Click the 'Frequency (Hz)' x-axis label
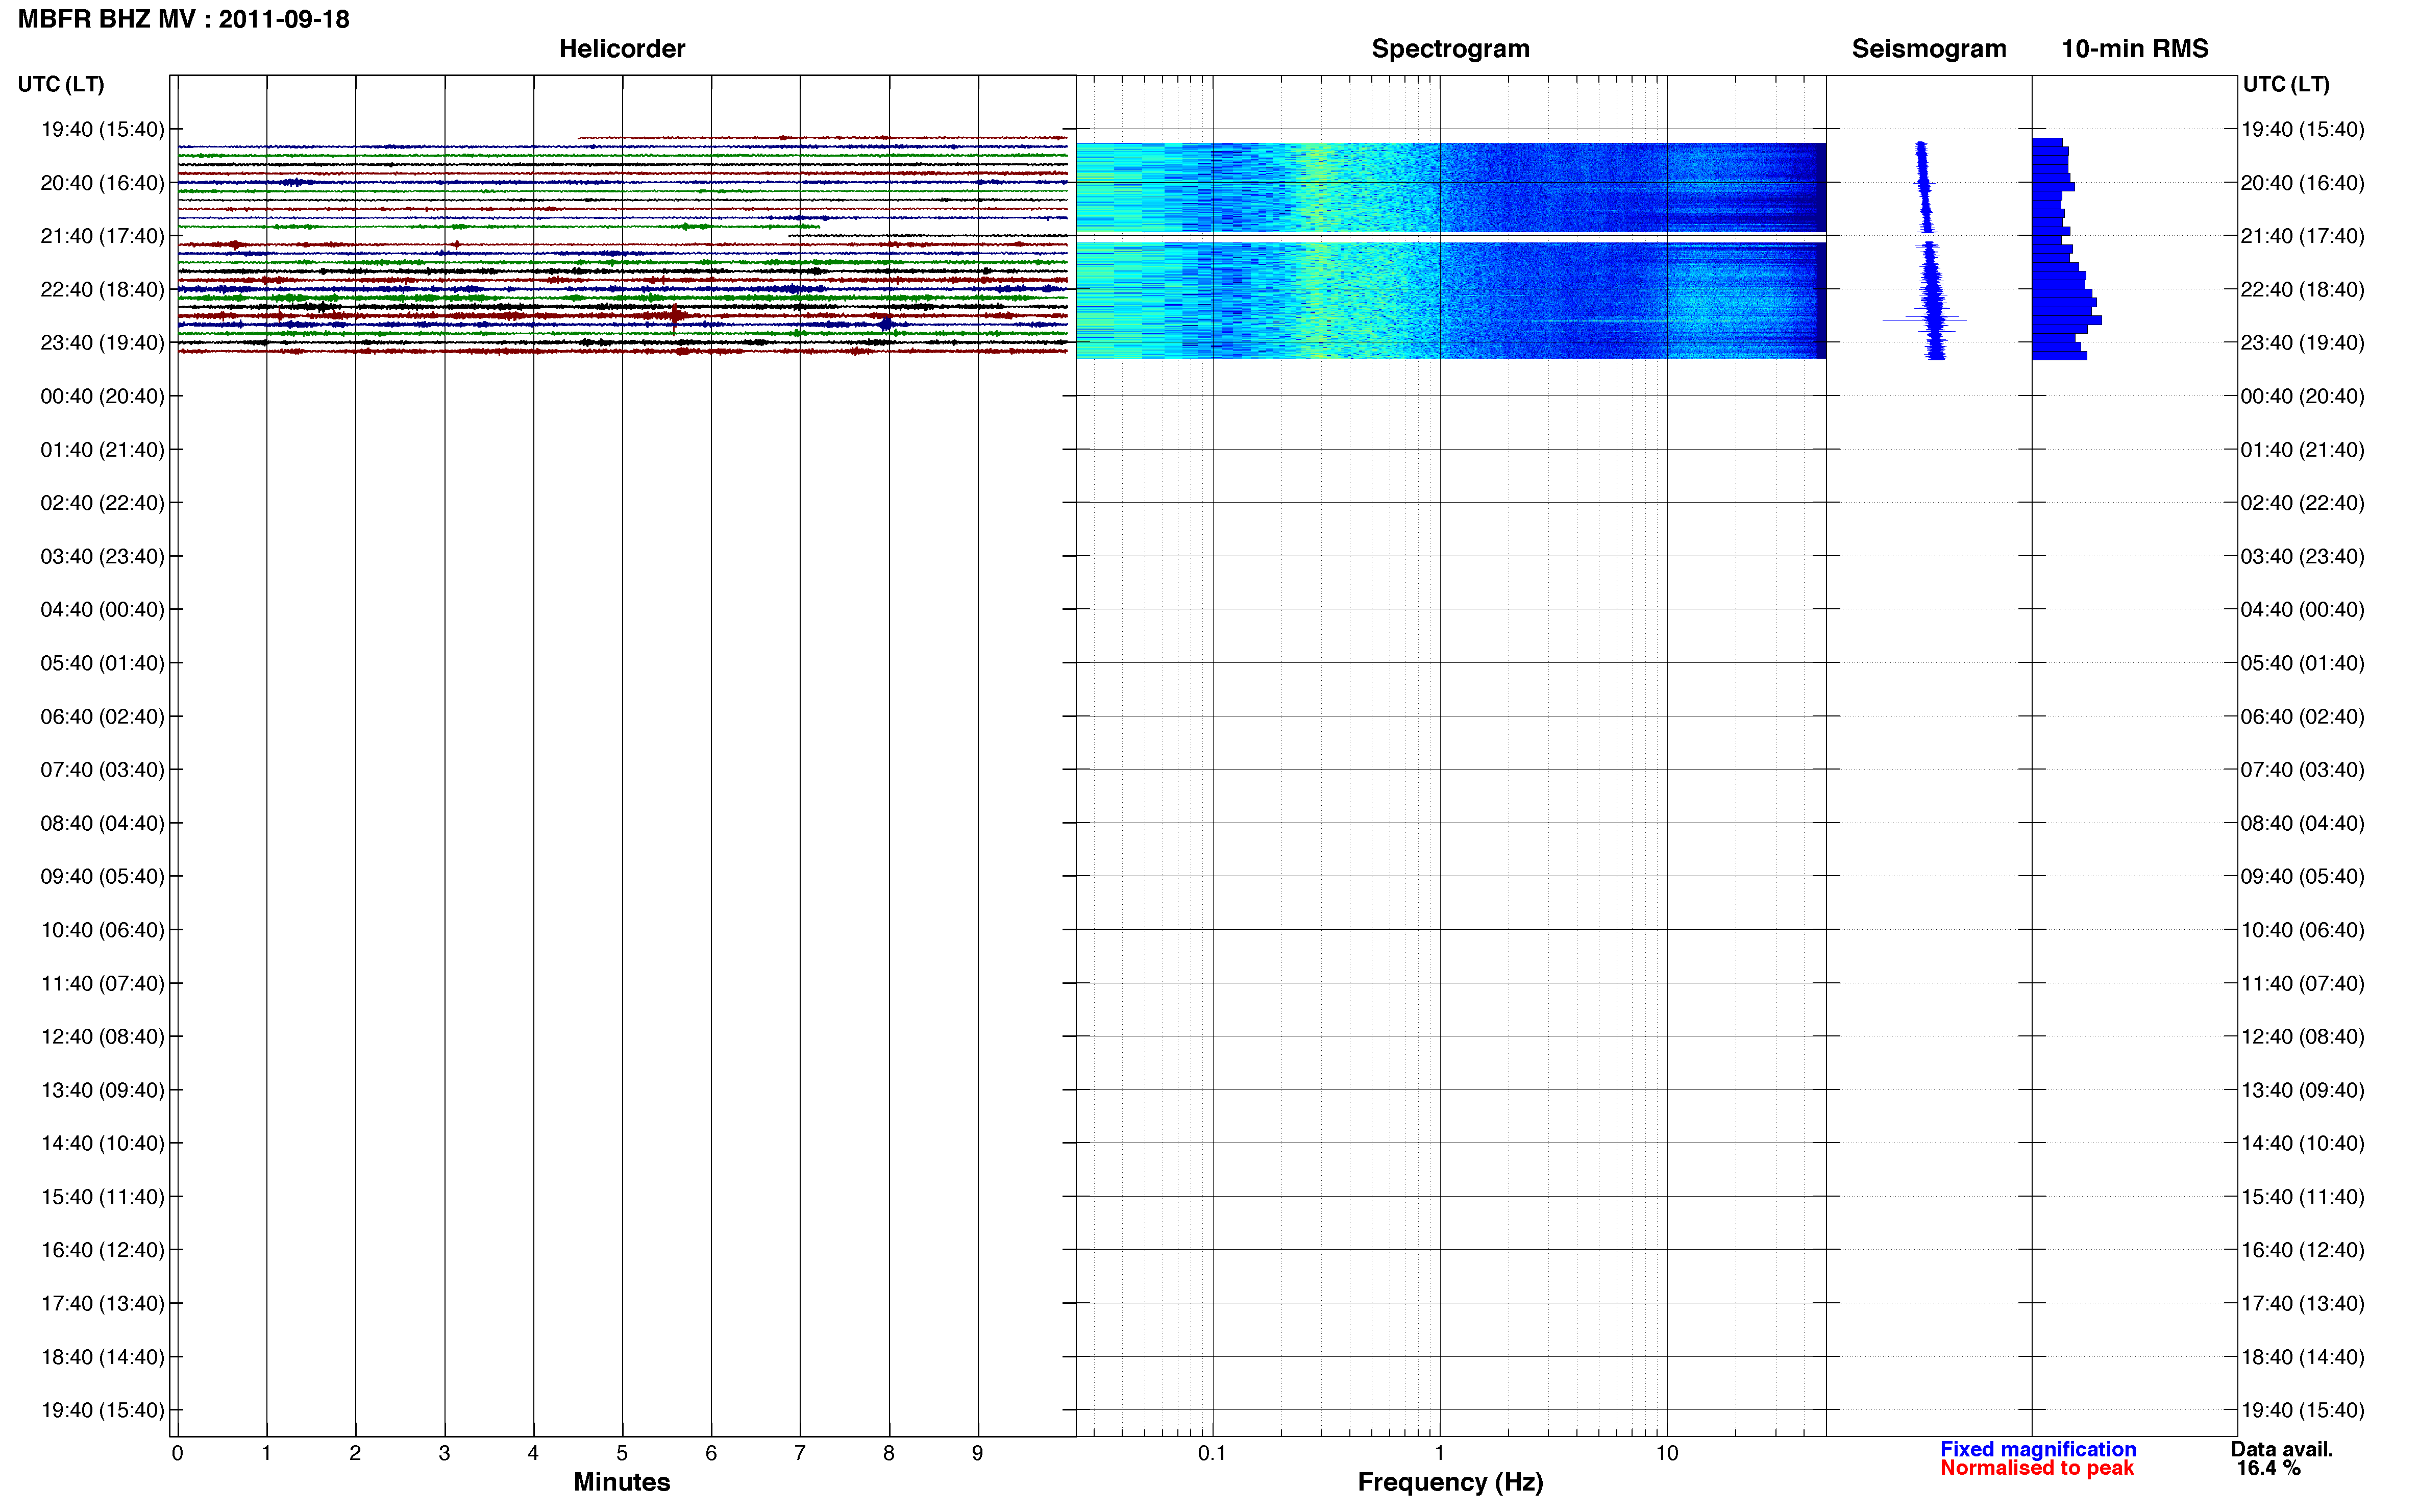The width and height of the screenshot is (2419, 1512). (x=1450, y=1482)
